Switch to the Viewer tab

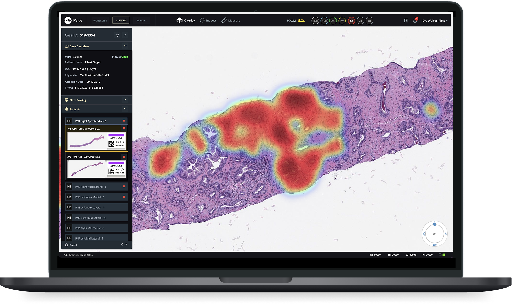(x=121, y=21)
